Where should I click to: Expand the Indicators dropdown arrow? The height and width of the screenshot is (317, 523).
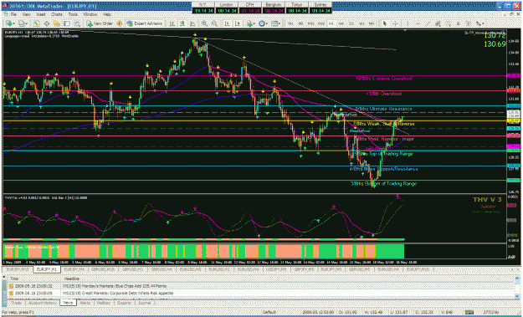(x=254, y=23)
